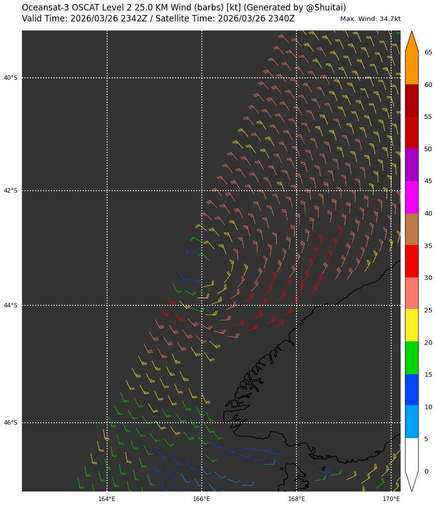Click the Valid Time subtitle line

coord(158,19)
